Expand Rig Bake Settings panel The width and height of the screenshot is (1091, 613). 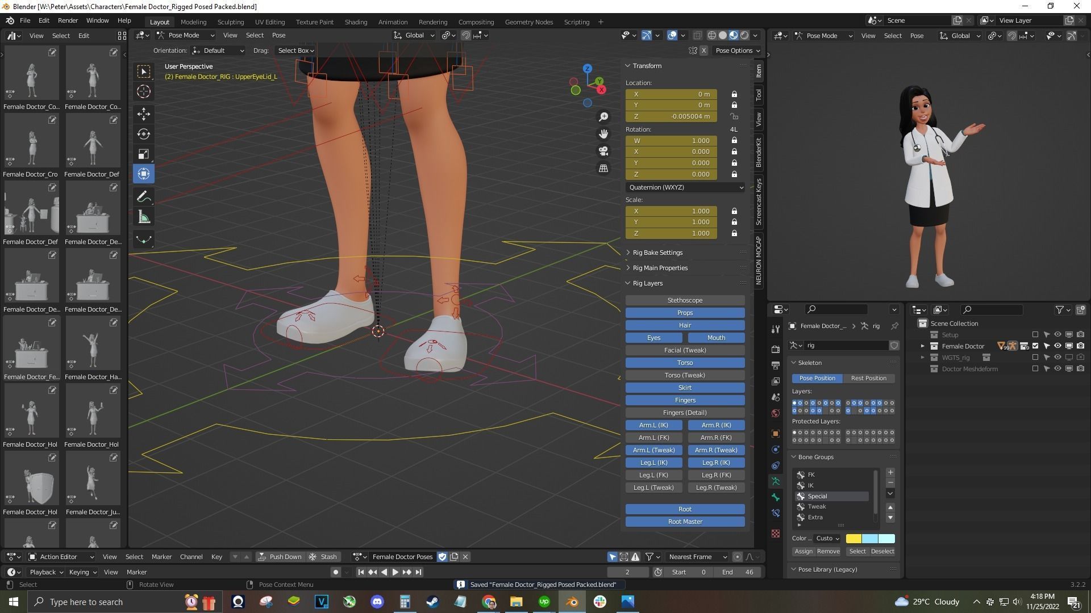click(x=657, y=253)
